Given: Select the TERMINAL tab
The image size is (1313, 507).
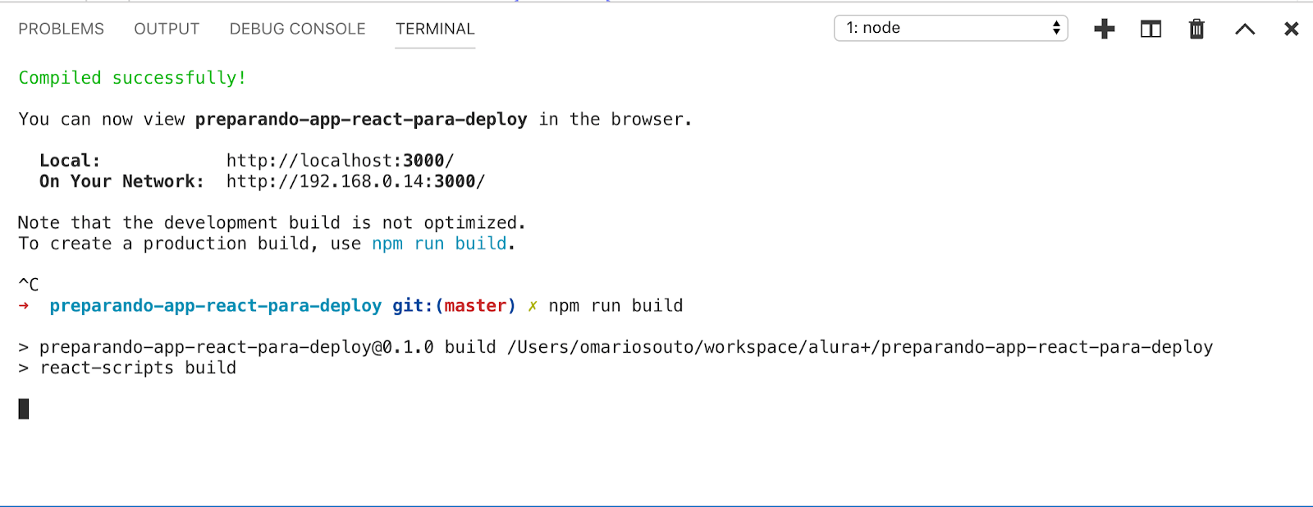Looking at the screenshot, I should click(x=435, y=29).
